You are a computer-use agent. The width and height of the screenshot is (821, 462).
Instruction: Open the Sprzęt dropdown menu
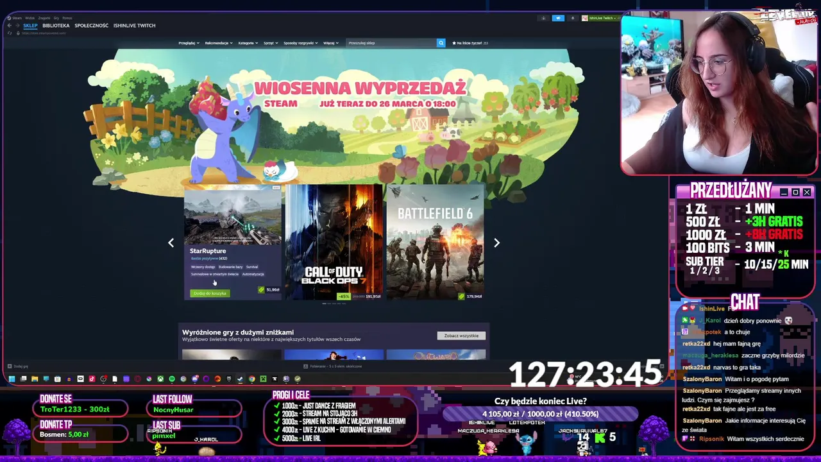(x=271, y=43)
